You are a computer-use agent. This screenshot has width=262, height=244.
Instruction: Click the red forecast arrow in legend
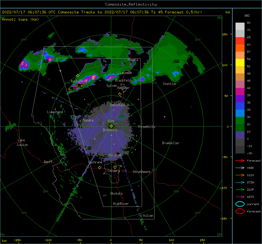click(x=240, y=160)
